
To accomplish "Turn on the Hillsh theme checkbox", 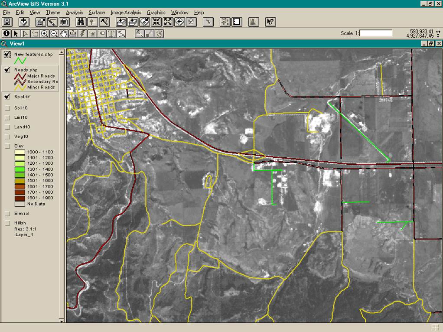I will point(7,223).
